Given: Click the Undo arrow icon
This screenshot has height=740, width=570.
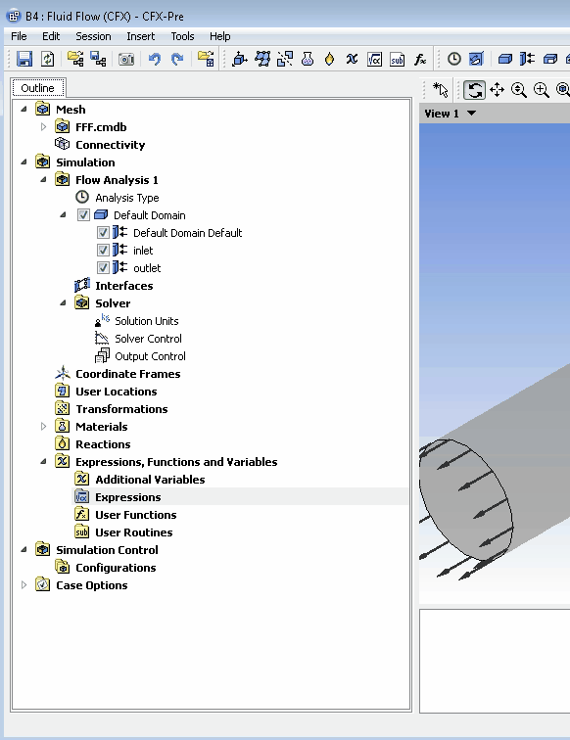Looking at the screenshot, I should point(155,59).
